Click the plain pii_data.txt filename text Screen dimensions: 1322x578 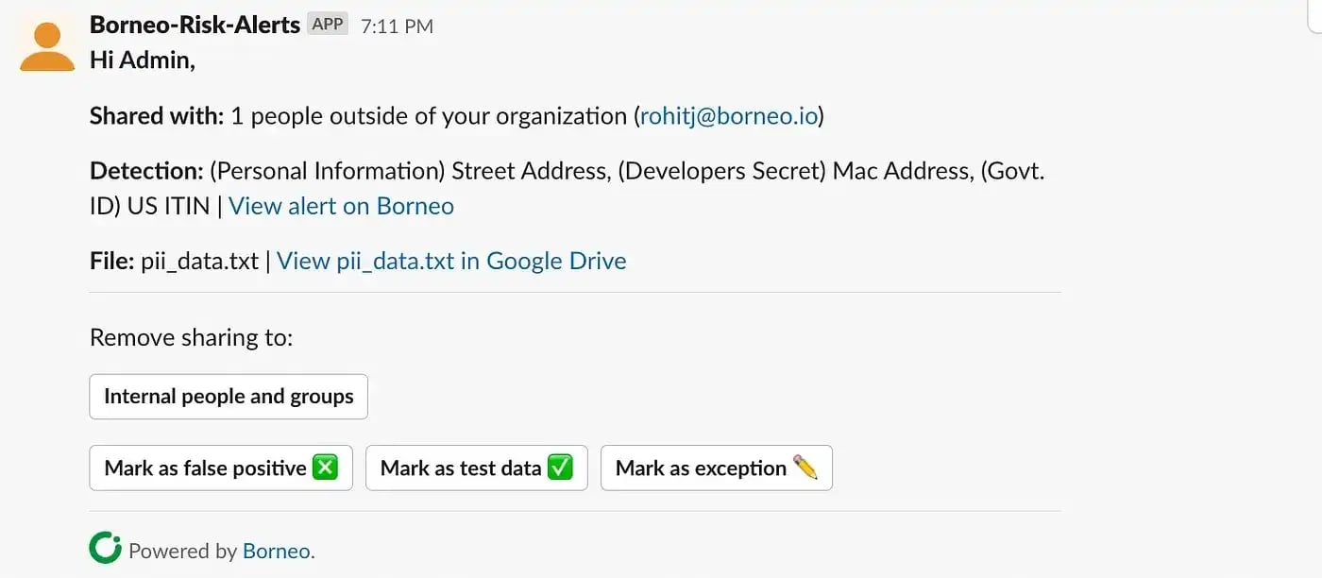199,262
